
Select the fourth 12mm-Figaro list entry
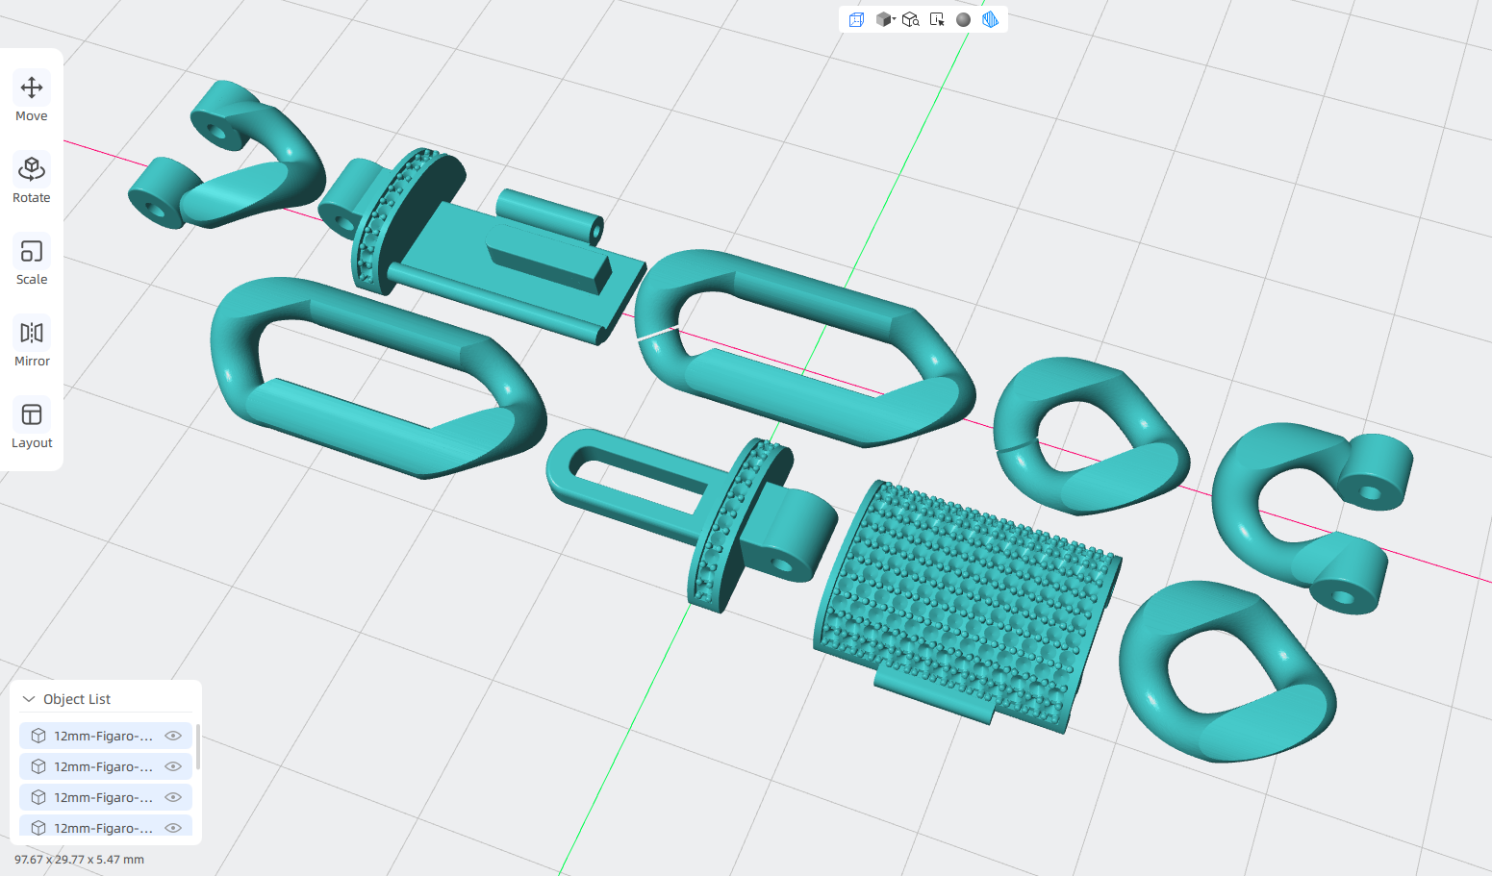coord(106,827)
